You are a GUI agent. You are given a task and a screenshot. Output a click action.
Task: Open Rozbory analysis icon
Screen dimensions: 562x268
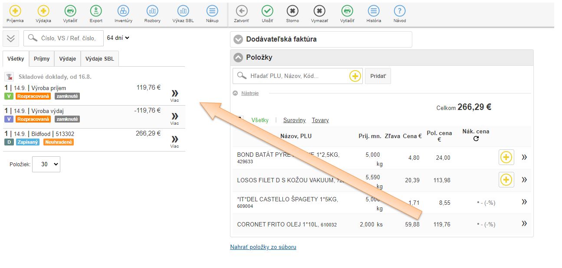tap(152, 12)
